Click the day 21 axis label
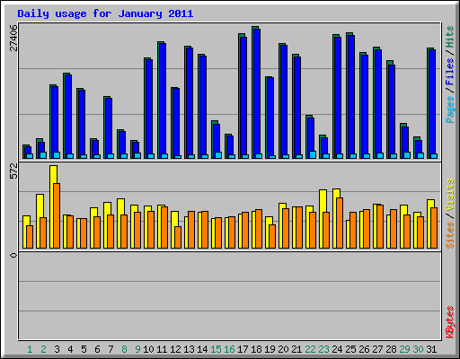460x359 pixels. [x=296, y=349]
